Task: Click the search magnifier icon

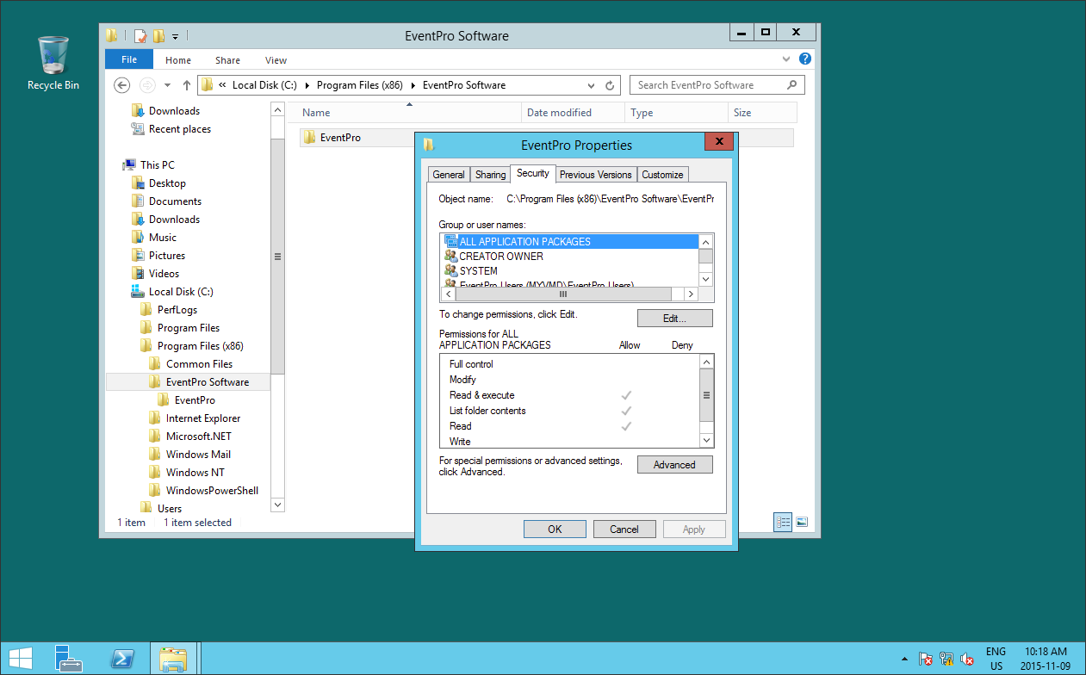Action: pyautogui.click(x=792, y=85)
